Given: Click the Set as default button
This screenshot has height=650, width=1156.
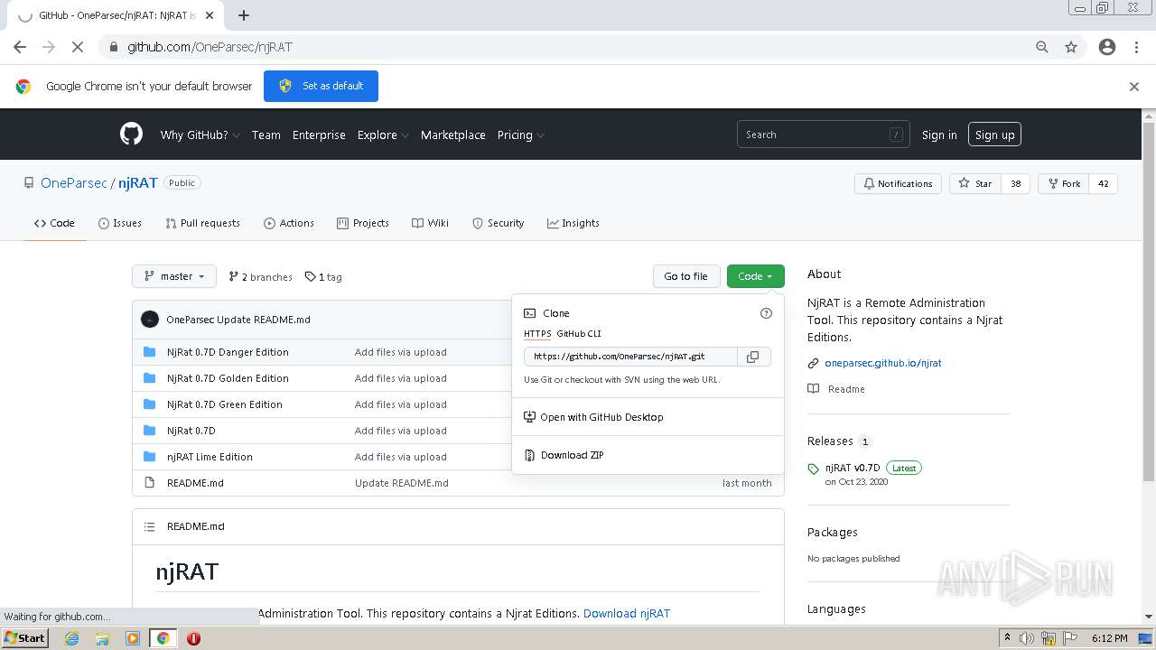Looking at the screenshot, I should point(321,86).
